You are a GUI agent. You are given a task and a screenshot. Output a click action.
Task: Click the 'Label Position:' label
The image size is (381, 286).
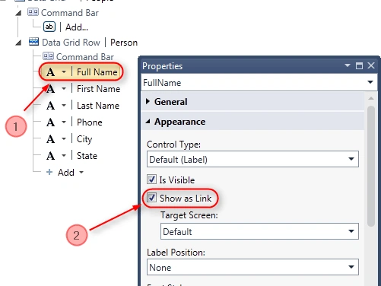[x=176, y=253]
